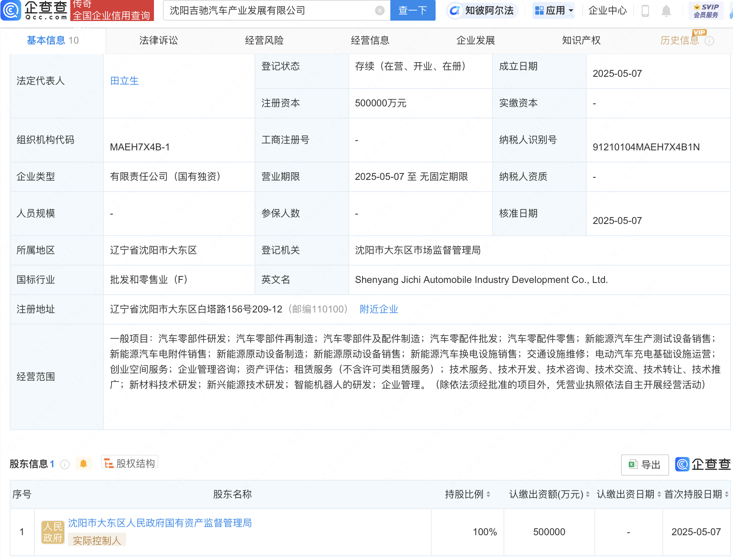Sort by 认缴出资额(万元) column arrows
Image resolution: width=733 pixels, height=557 pixels.
[x=588, y=494]
